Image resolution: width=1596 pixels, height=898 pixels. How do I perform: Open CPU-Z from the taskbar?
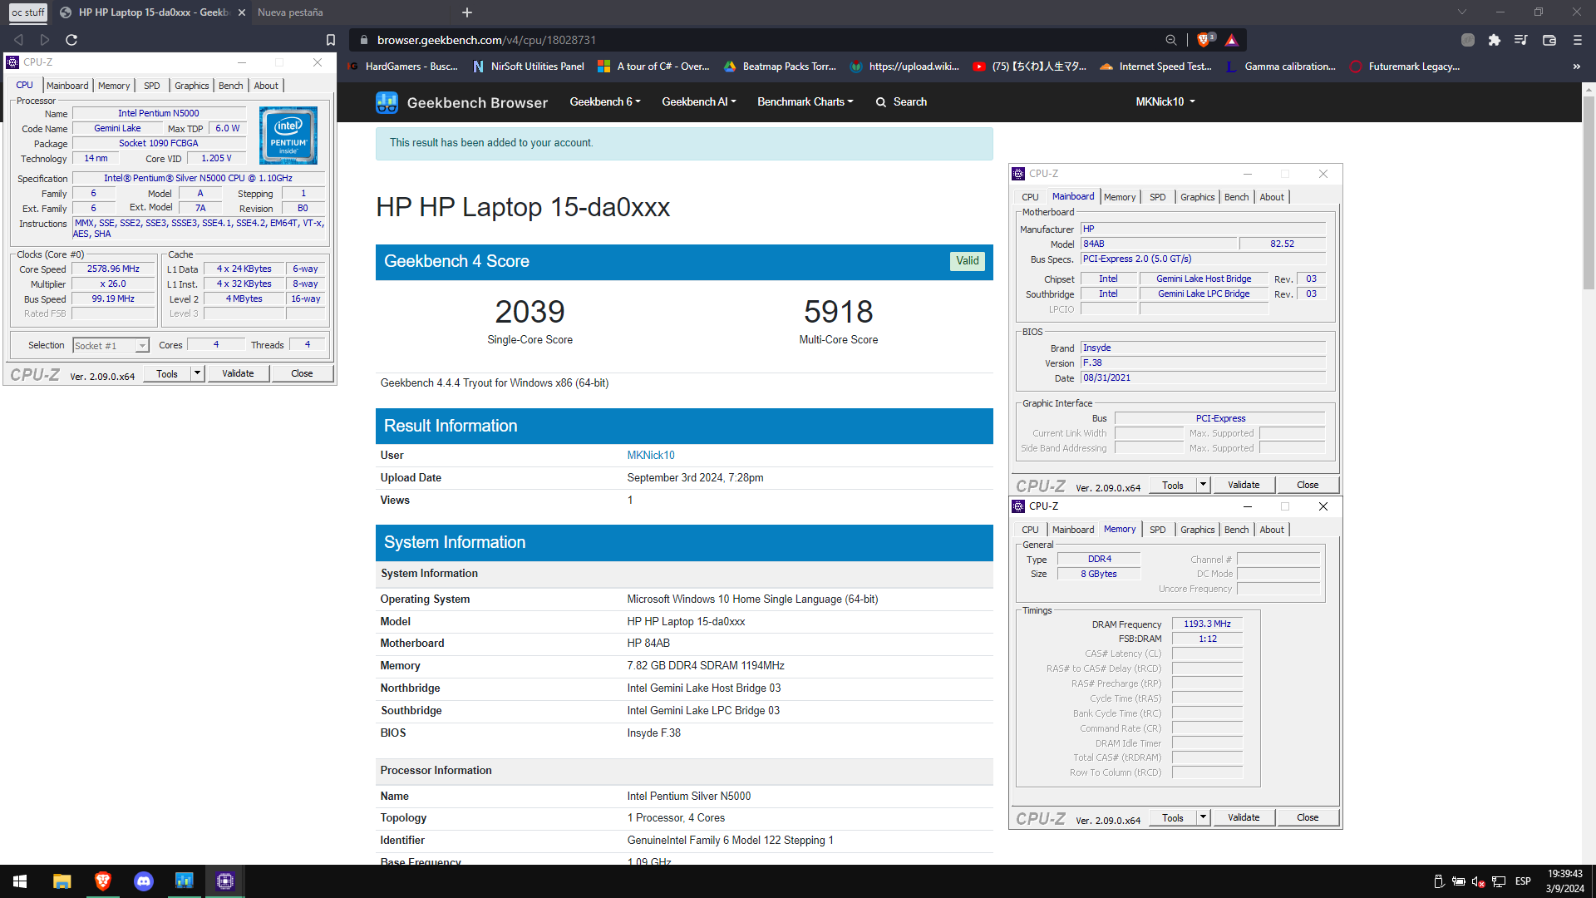click(225, 881)
